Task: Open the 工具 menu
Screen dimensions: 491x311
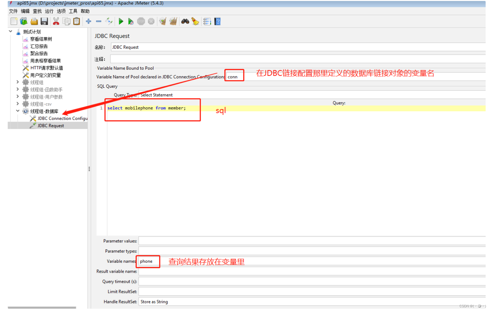Action: tap(73, 11)
